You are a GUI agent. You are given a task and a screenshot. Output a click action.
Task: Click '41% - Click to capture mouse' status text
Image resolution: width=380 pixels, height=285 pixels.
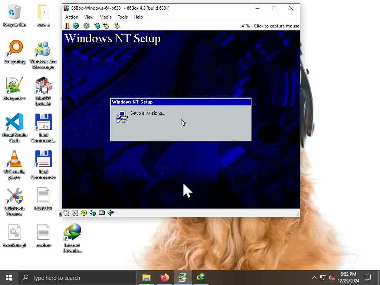click(270, 26)
